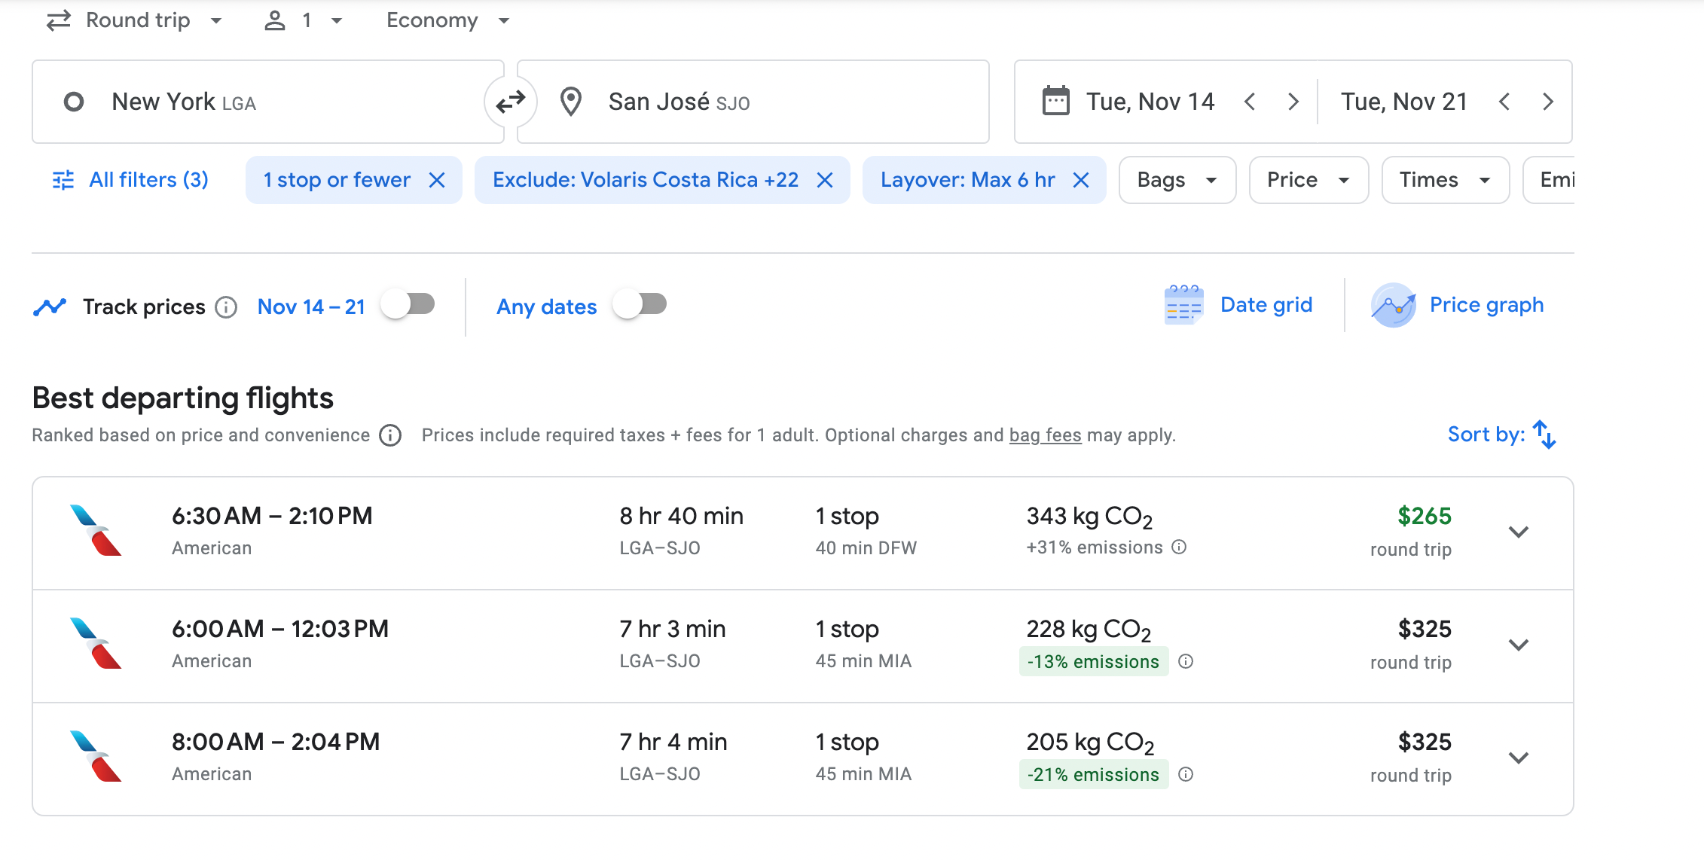Click info icon beside -13% emissions
This screenshot has width=1704, height=860.
coord(1186,662)
